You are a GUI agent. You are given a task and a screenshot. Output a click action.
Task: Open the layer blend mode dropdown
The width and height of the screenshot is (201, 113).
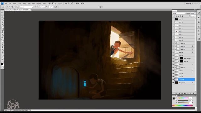click(x=179, y=13)
